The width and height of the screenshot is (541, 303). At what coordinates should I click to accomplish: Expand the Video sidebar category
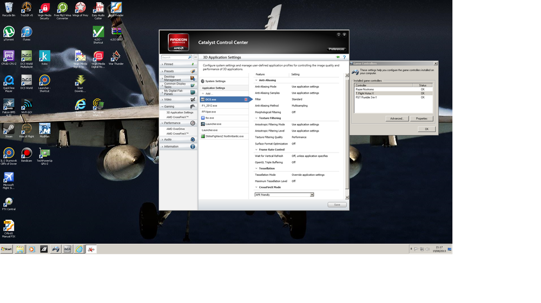click(x=179, y=100)
